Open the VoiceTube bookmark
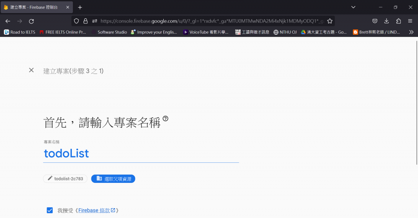The image size is (418, 218). click(x=206, y=32)
